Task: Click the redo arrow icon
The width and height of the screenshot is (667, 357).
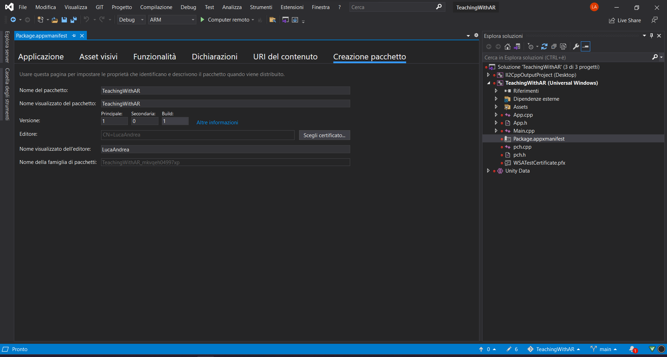Action: click(102, 19)
